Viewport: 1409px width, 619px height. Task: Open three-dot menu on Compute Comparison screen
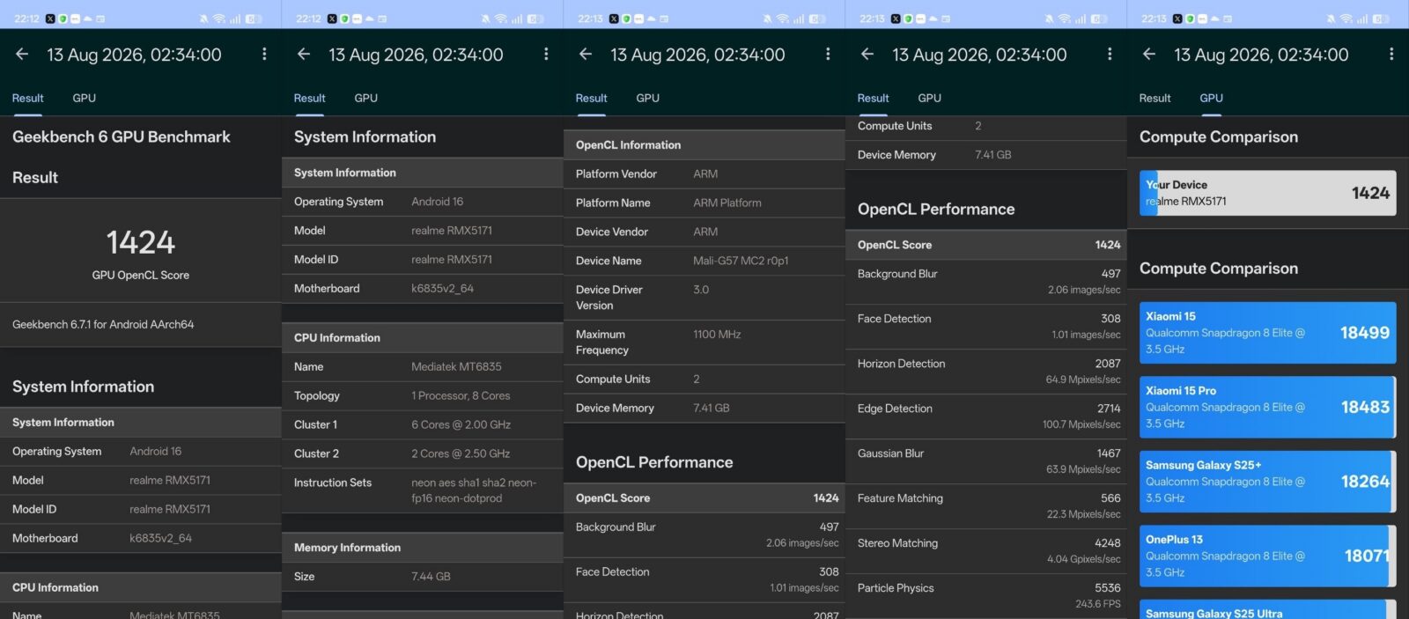click(1391, 55)
